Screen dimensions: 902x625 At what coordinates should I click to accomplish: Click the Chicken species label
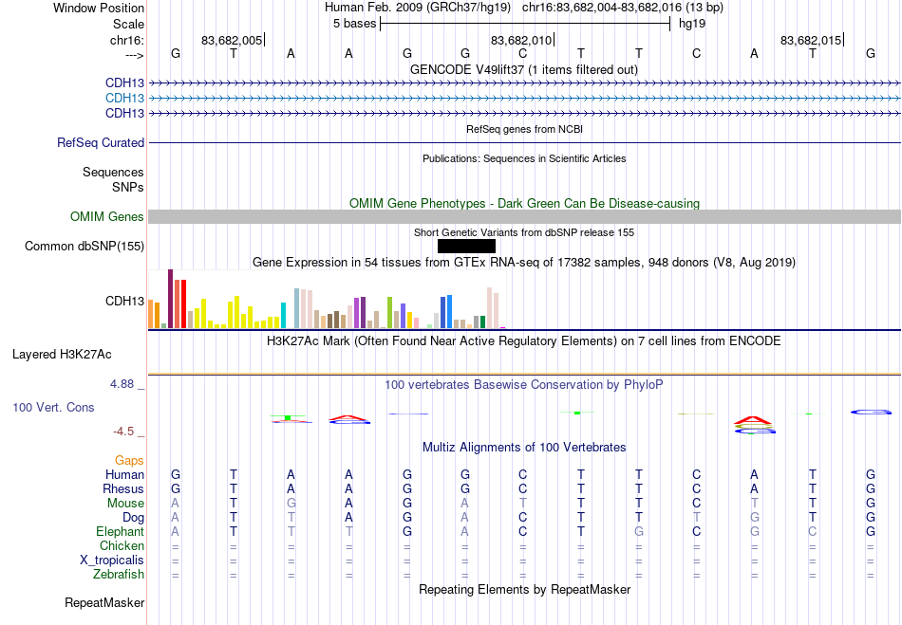pyautogui.click(x=122, y=545)
